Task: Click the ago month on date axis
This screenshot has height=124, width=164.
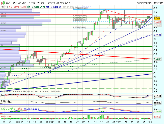Action: click(x=17, y=122)
